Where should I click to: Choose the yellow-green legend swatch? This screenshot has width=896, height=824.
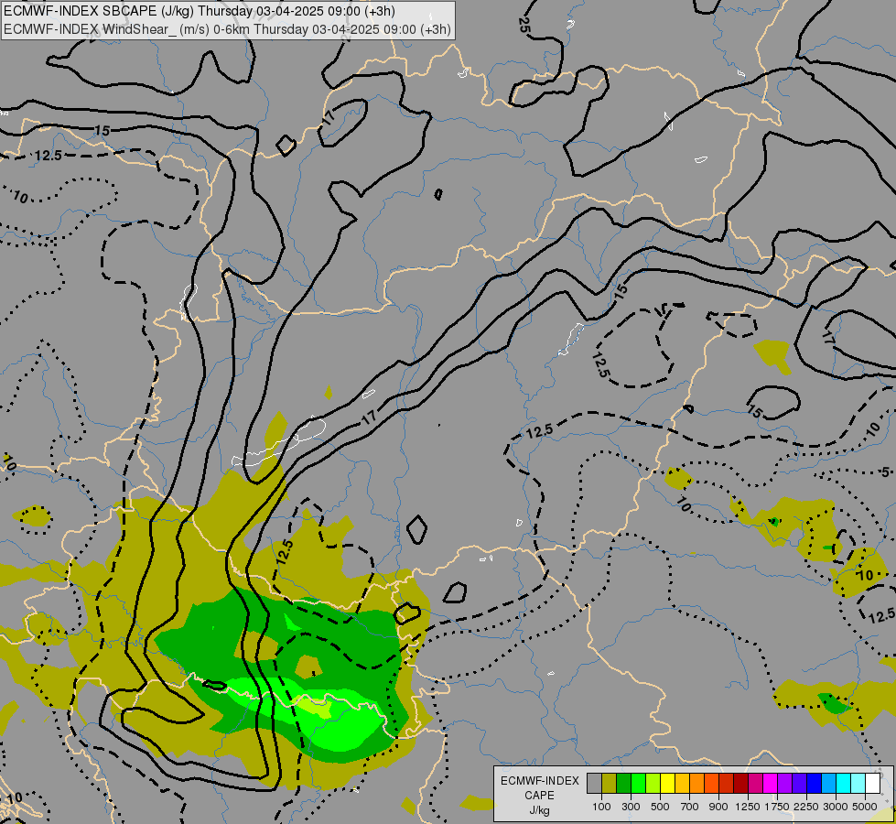click(653, 783)
